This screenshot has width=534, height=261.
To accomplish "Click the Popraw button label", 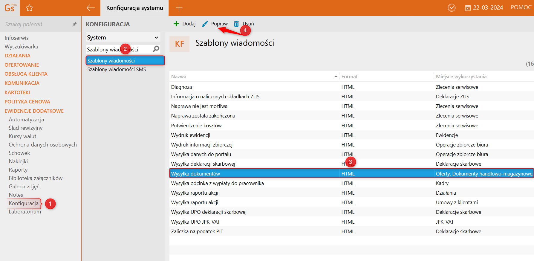I will [219, 24].
